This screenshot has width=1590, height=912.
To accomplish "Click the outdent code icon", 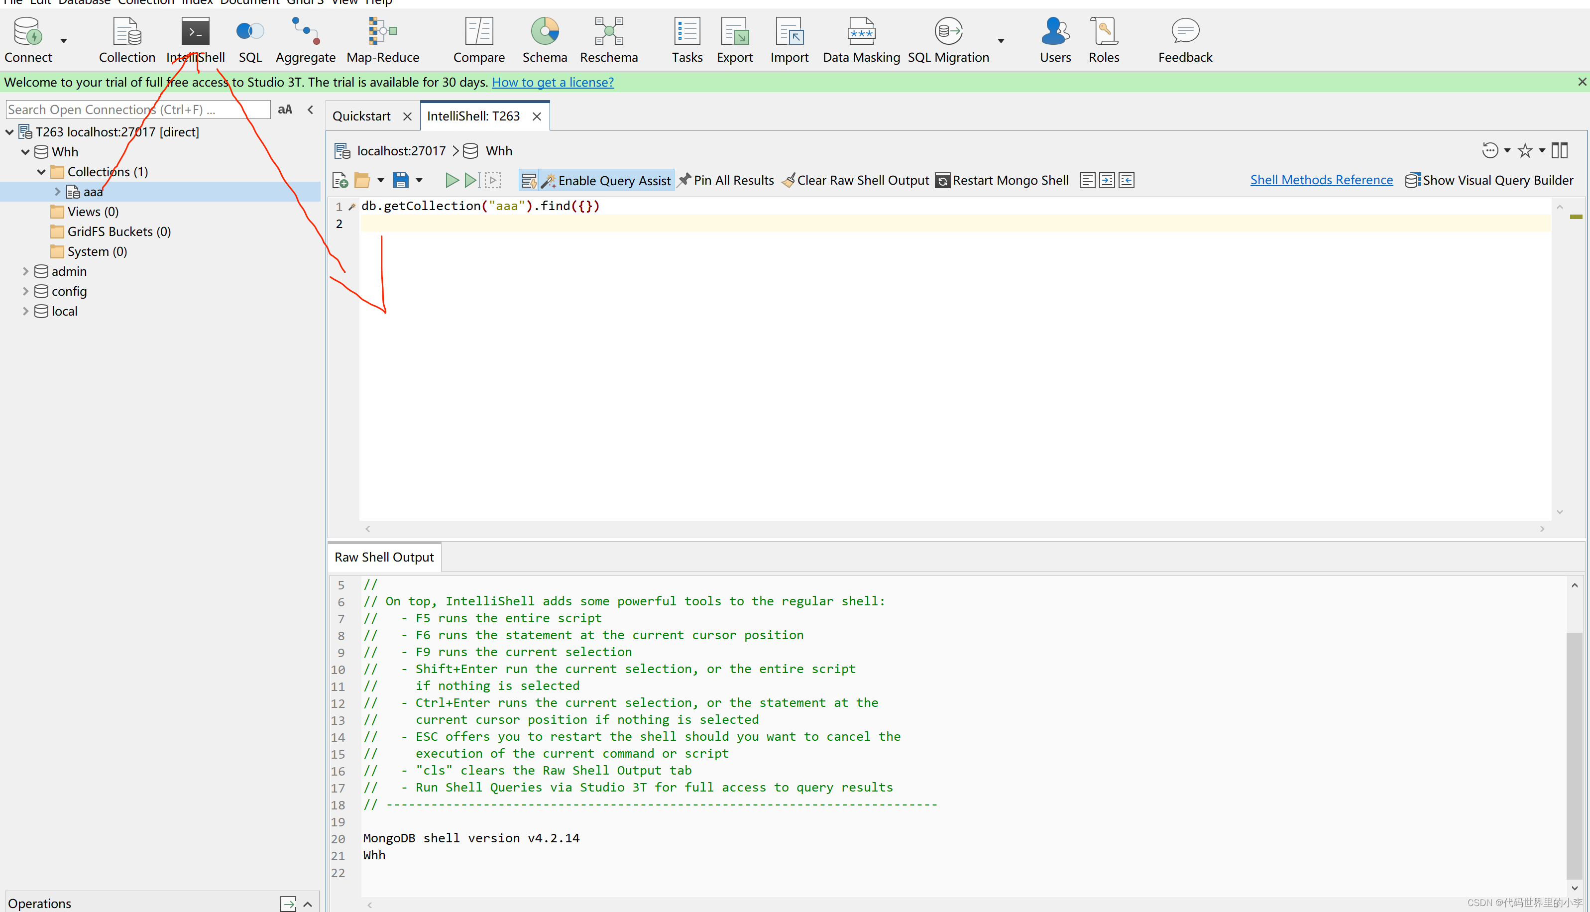I will coord(1127,180).
